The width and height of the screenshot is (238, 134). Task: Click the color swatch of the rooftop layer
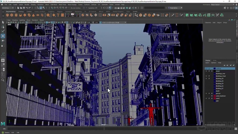coord(215,69)
